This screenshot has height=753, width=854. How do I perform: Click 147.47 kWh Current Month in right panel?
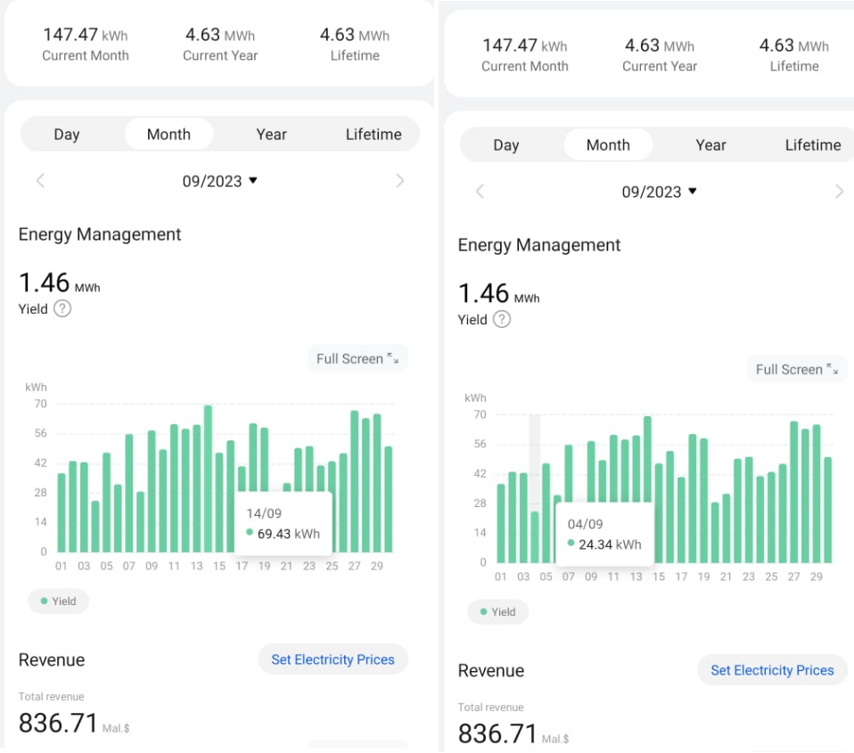[525, 54]
